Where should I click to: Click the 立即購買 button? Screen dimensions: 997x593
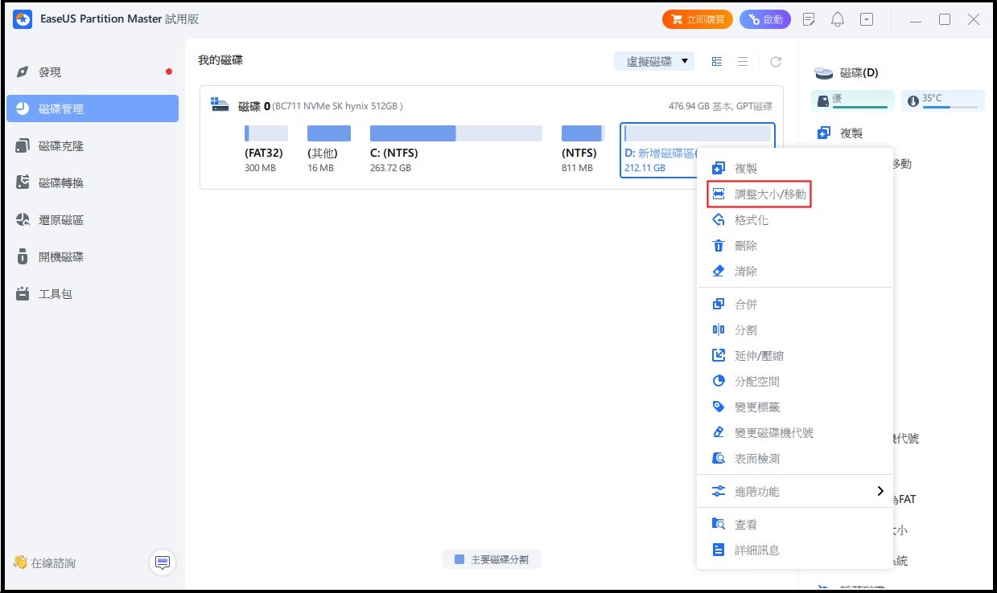(697, 19)
